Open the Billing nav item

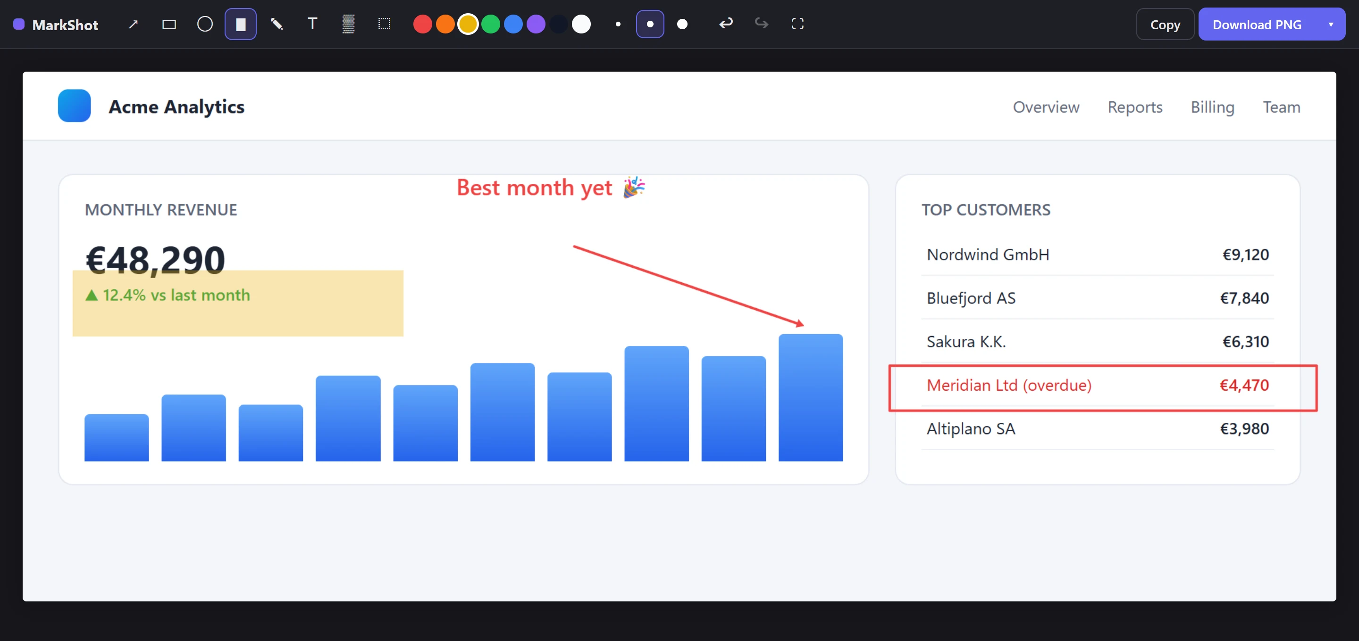point(1212,107)
